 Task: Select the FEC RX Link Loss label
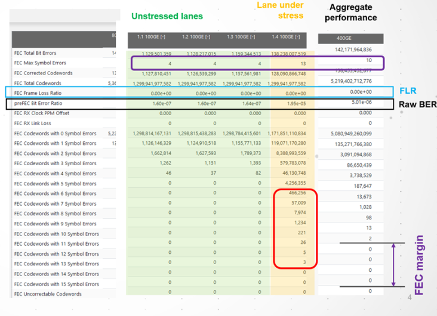click(x=33, y=123)
